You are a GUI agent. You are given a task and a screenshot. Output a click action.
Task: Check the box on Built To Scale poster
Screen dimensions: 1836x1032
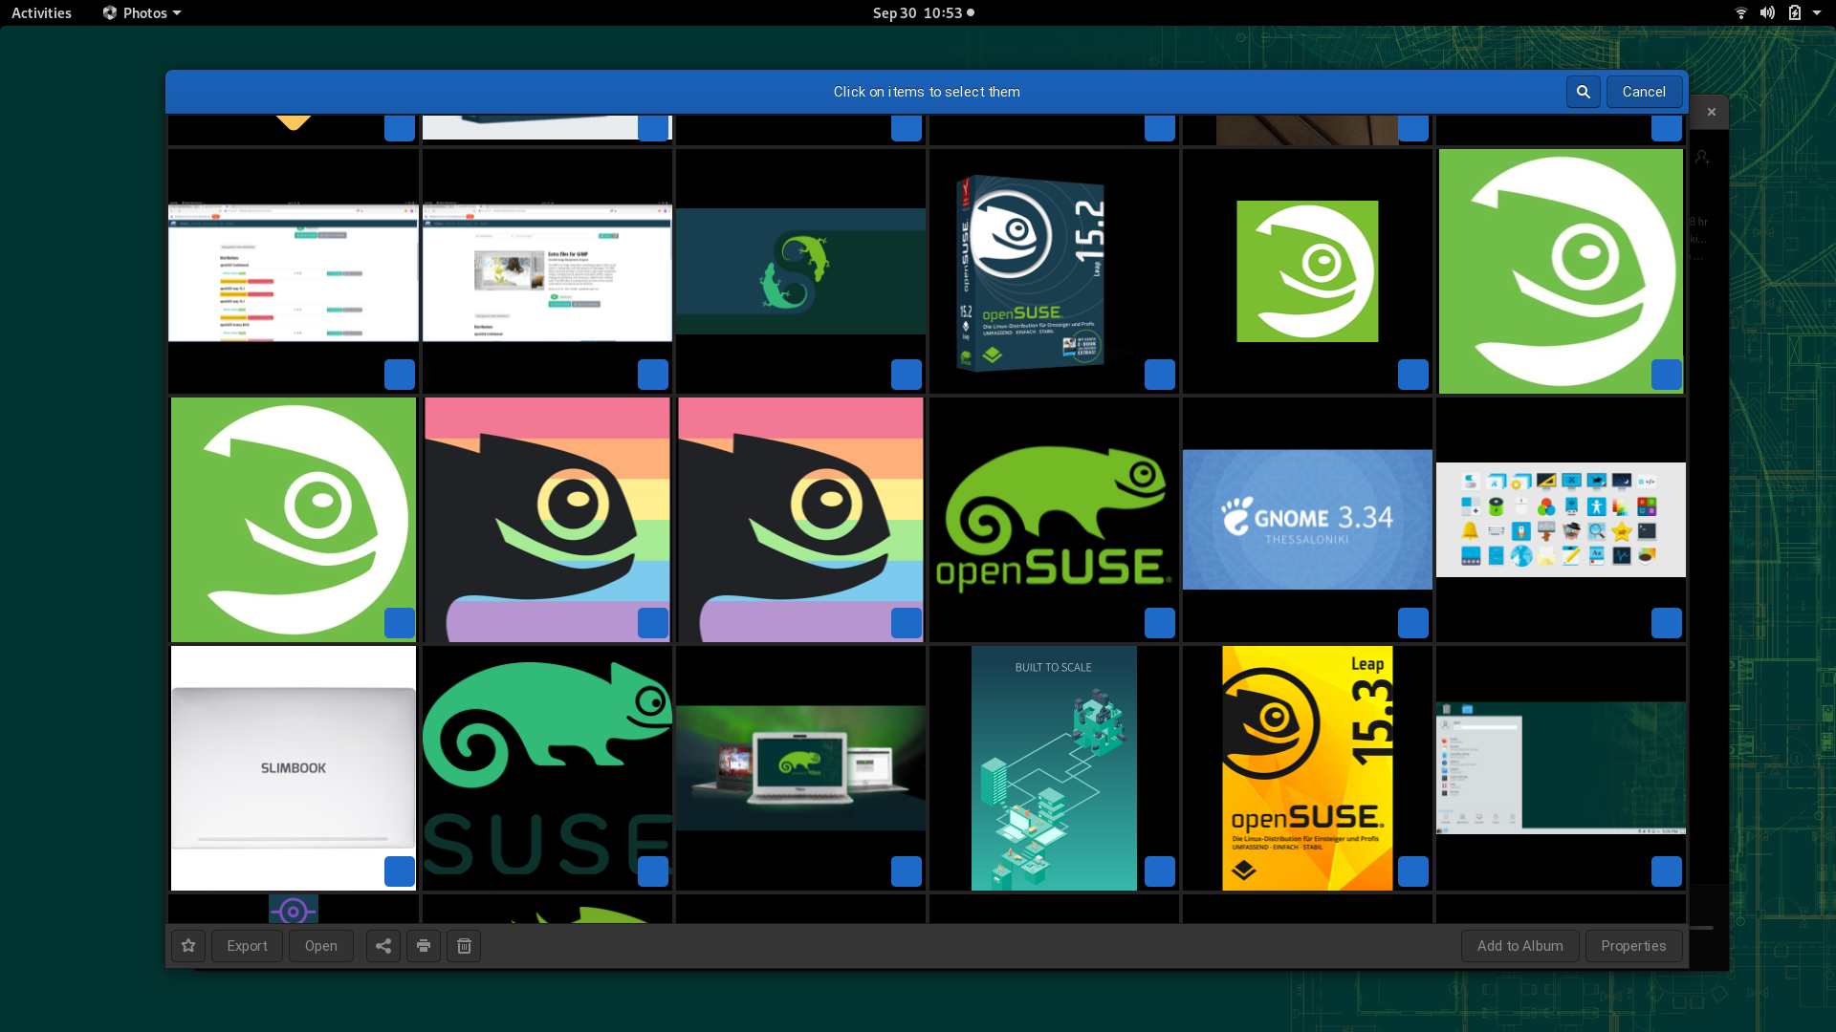pyautogui.click(x=1159, y=871)
